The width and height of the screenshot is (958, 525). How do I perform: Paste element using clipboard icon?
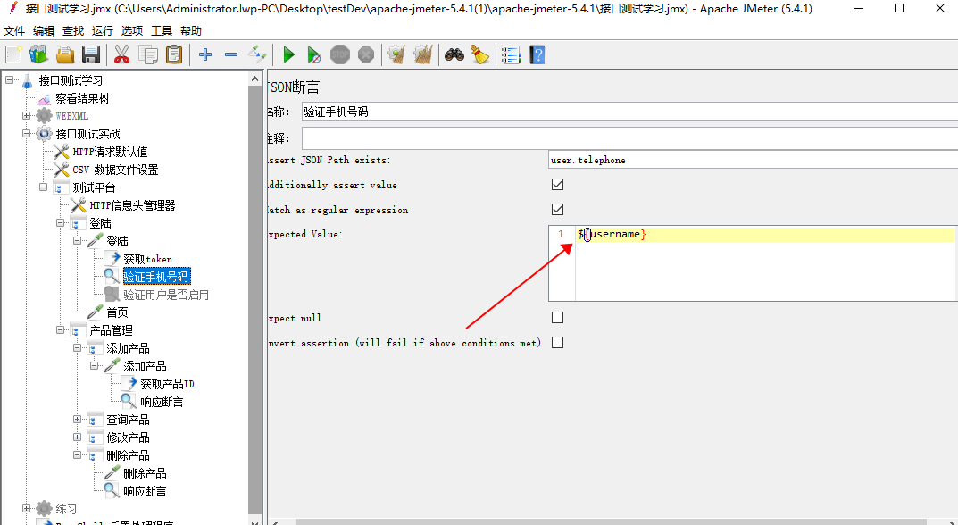[x=174, y=55]
